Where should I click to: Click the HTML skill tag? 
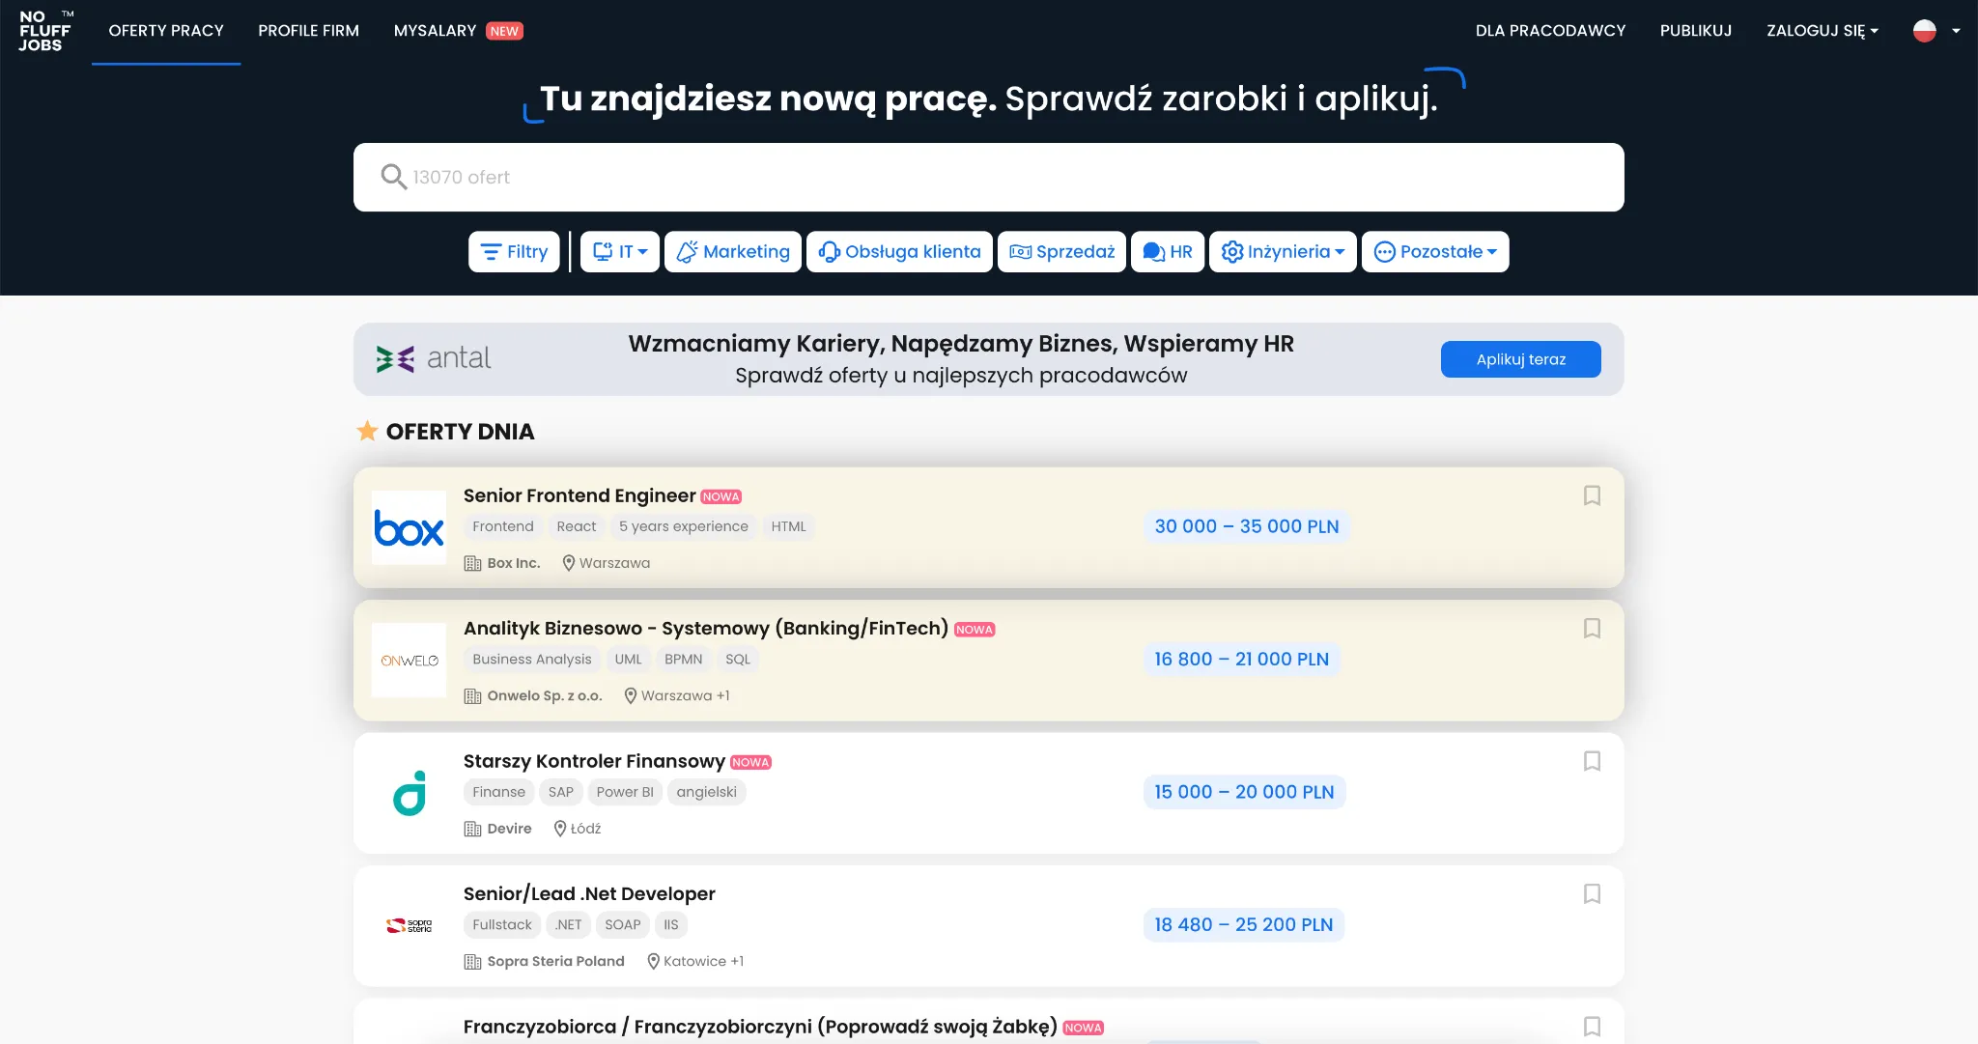point(788,526)
